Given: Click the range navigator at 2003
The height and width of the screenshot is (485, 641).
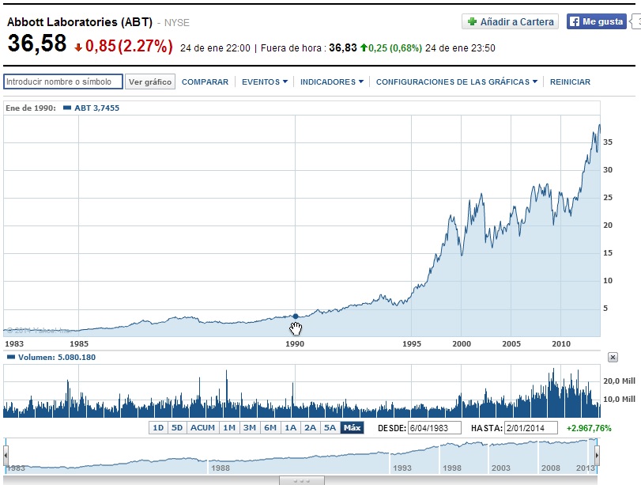Looking at the screenshot, I should (x=501, y=468).
